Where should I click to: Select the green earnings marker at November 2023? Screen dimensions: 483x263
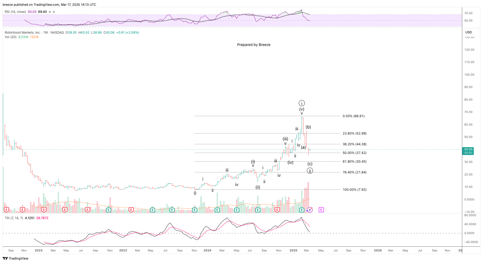pos(195,210)
